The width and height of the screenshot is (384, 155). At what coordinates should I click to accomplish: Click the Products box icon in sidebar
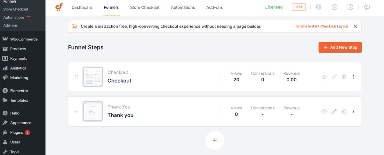[5, 49]
